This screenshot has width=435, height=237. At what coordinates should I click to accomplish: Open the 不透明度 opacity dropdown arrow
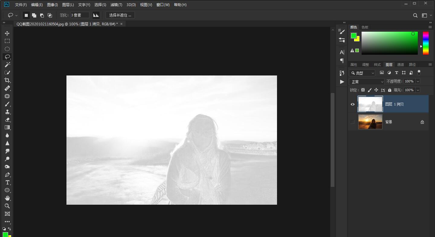pos(418,81)
